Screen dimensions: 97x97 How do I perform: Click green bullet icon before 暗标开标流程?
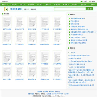[69, 24]
